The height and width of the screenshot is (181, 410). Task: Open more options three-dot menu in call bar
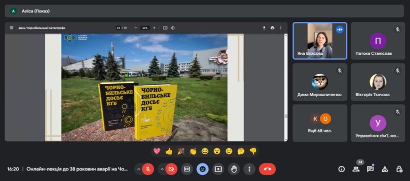(x=249, y=169)
